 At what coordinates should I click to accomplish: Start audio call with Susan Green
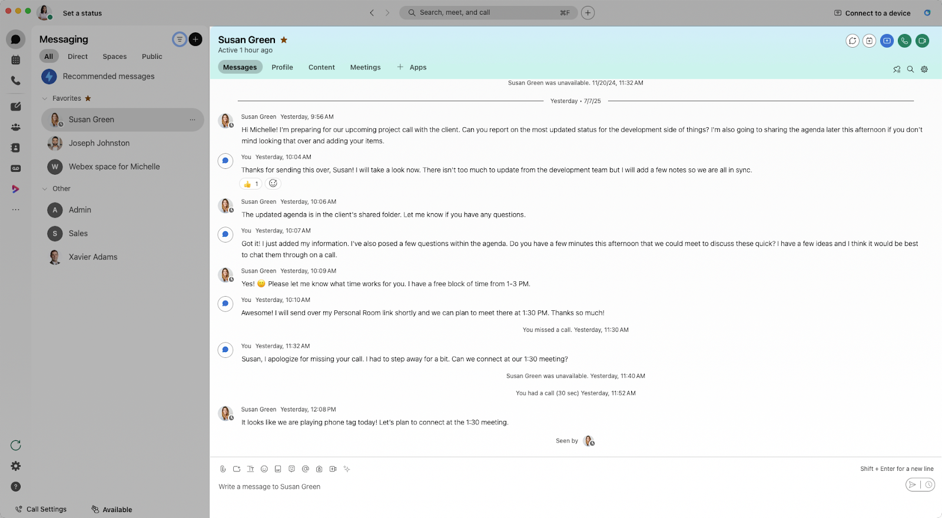click(905, 41)
